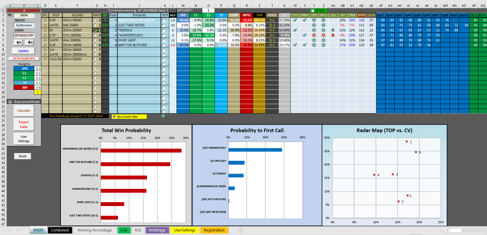Click the green up arrow CLS icon for Tearduc

point(333,30)
